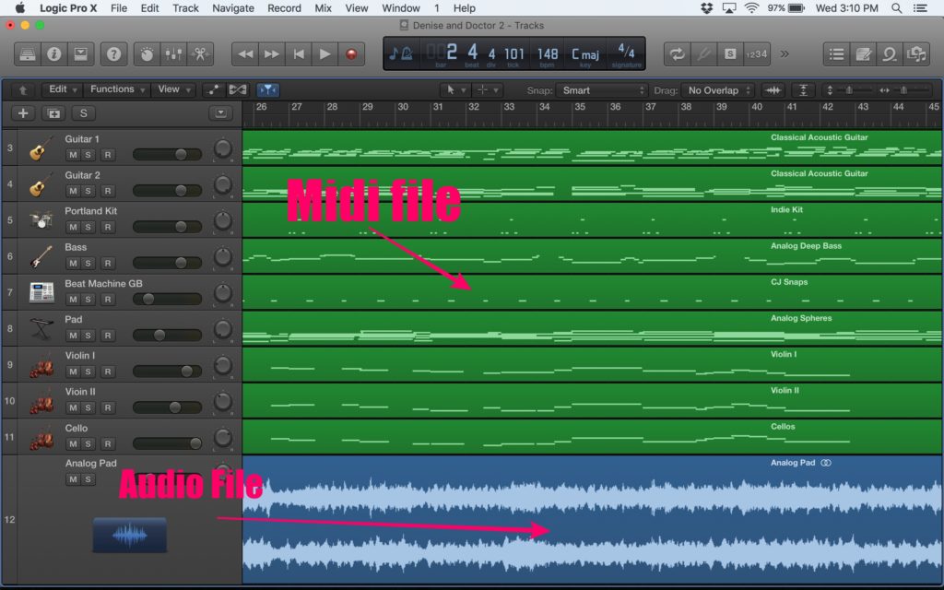Open the Tuner
Screen dimensions: 944x590
click(x=703, y=54)
